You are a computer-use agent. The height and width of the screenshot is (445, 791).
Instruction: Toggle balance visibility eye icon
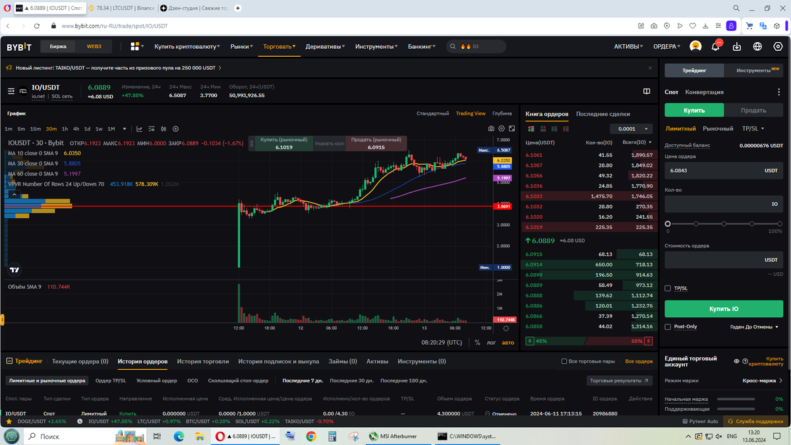[x=736, y=361]
